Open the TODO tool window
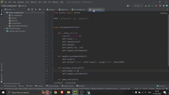 click(29, 86)
